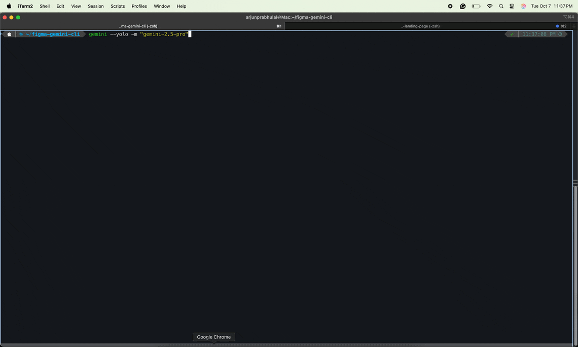Click the gemini command text
Screen dimensions: 578x347
[98, 34]
